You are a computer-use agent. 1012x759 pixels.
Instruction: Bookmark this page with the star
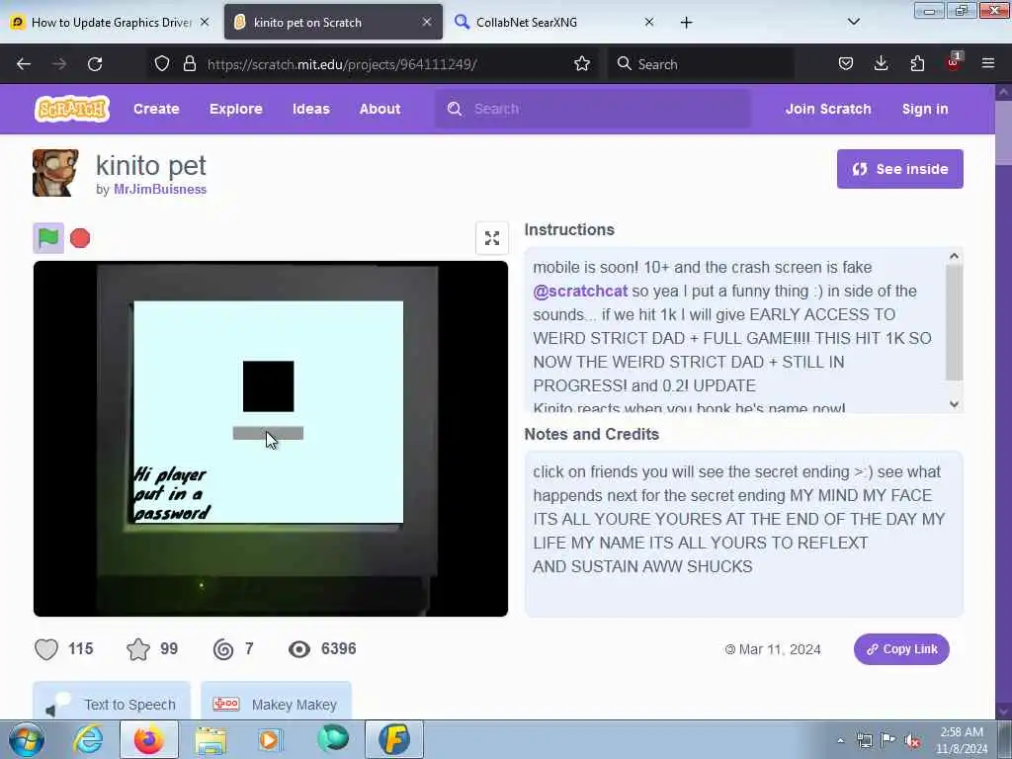tap(581, 63)
